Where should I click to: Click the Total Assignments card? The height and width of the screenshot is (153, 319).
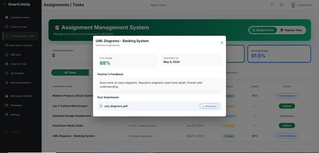pyautogui.click(x=71, y=54)
